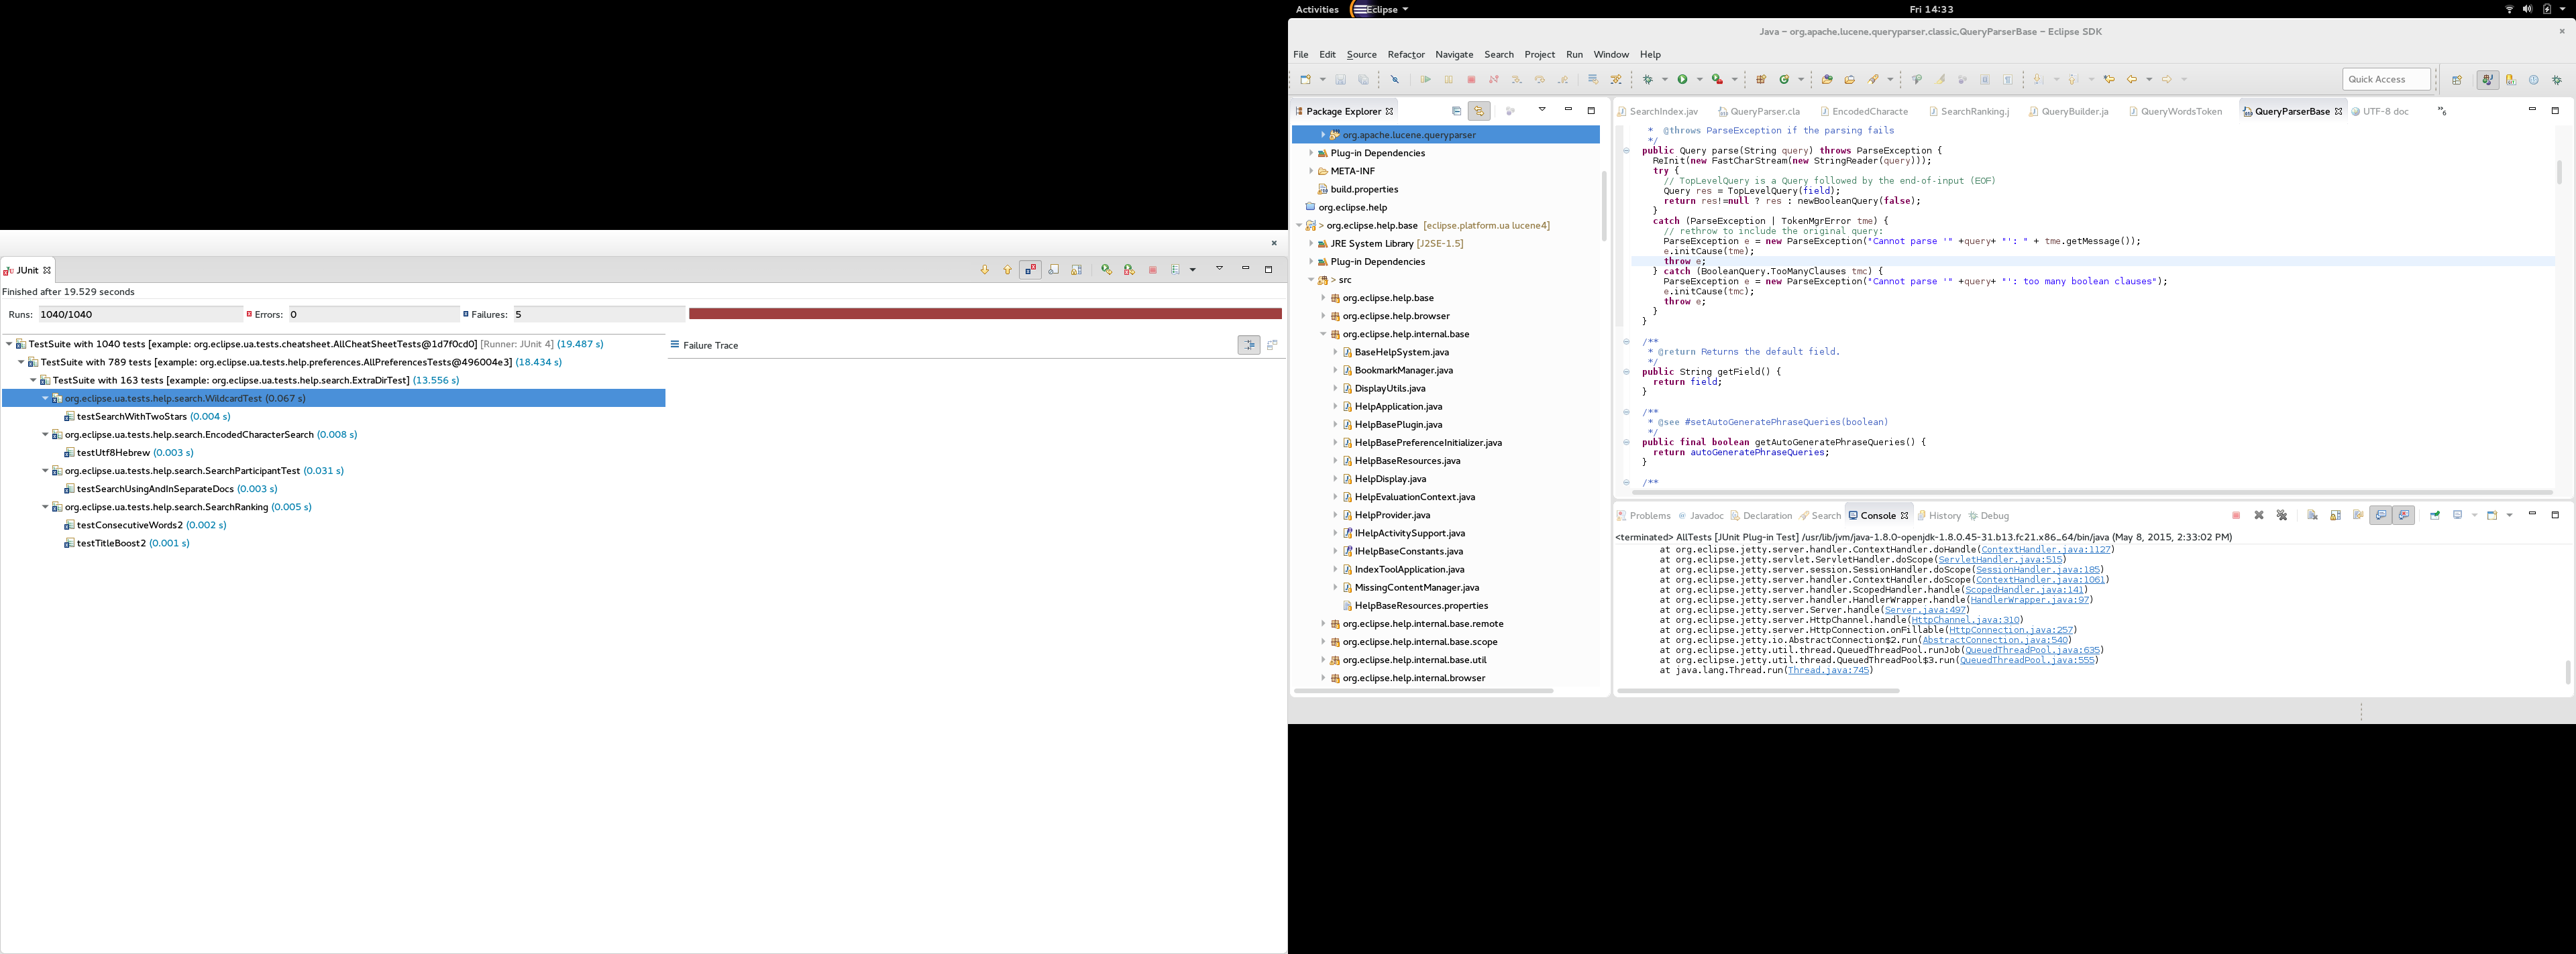Collapse the WildcardTest tree node
Screen dimensions: 2576x954
[x=45, y=398]
